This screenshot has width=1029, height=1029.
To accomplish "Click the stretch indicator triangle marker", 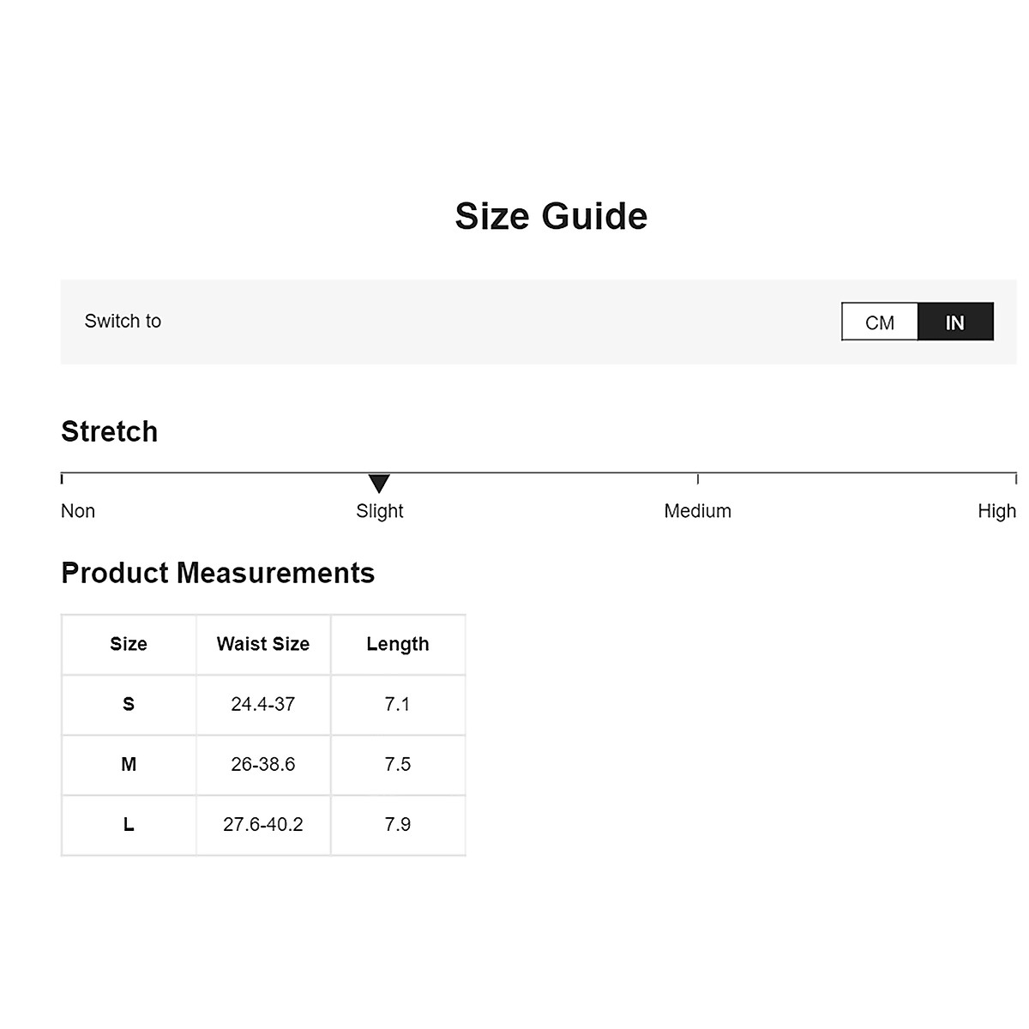I will click(x=379, y=483).
